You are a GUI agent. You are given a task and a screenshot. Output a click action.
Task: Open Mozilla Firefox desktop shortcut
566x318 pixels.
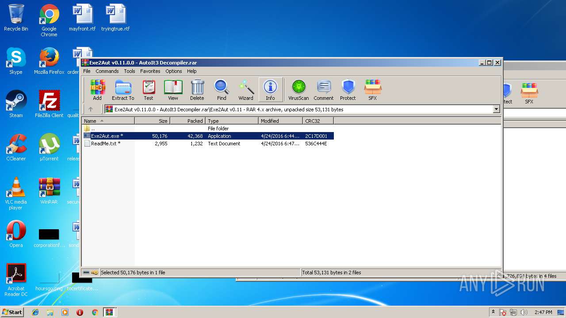coord(49,61)
